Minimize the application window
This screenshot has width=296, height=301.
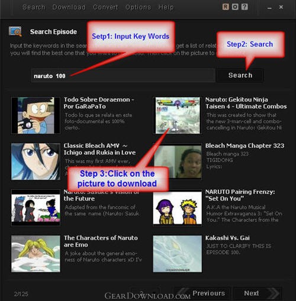click(x=269, y=8)
